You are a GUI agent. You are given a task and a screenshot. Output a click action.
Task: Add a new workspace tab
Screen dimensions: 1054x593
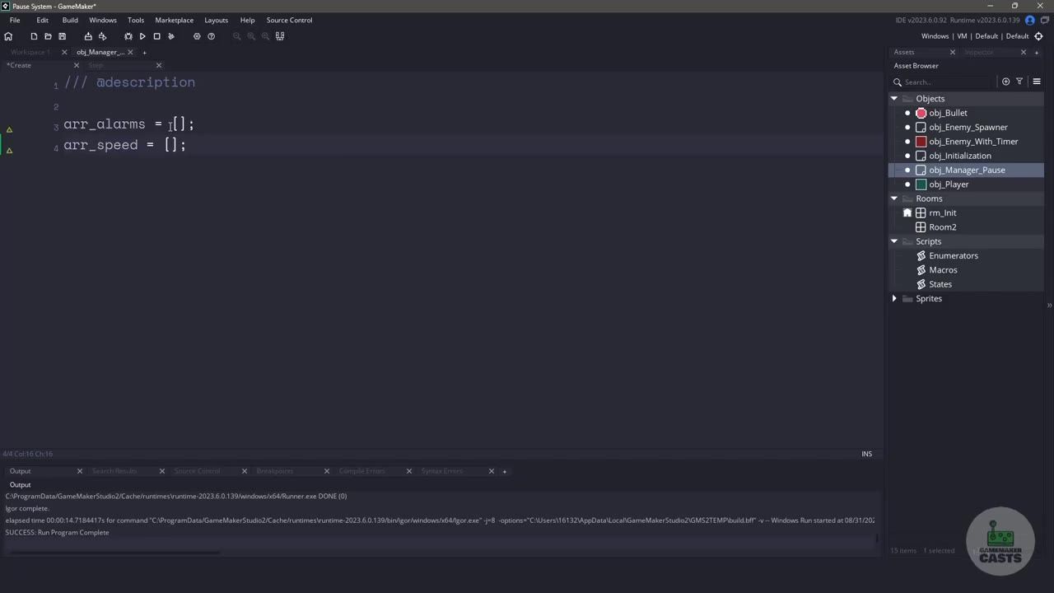click(x=144, y=52)
